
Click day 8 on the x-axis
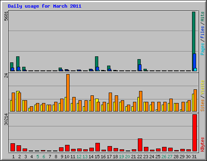tap(56, 157)
